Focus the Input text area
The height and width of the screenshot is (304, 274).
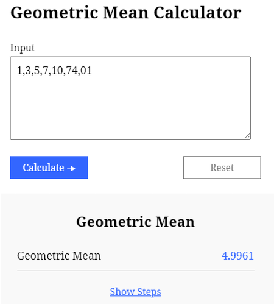coord(130,98)
